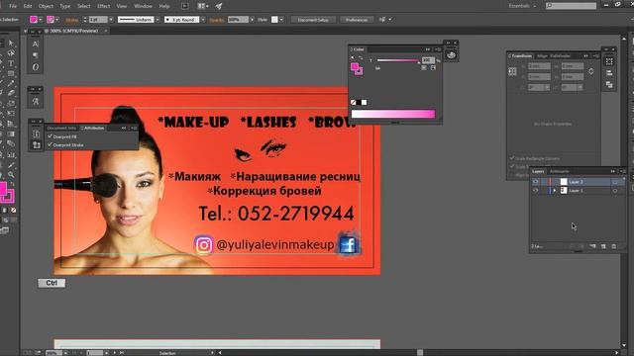The width and height of the screenshot is (634, 356).
Task: Hide Layer 2 with eye icon
Action: (x=536, y=182)
